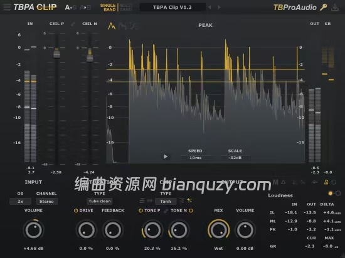Click the -2.58 CEIL P value
The height and width of the screenshot is (258, 345).
pos(56,172)
